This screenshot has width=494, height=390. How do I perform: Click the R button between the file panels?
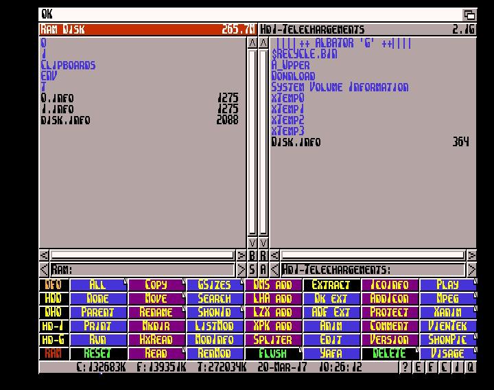tap(263, 255)
